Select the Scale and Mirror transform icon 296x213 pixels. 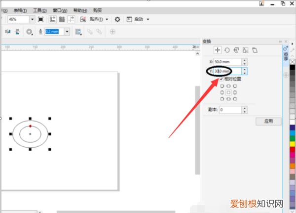point(236,50)
